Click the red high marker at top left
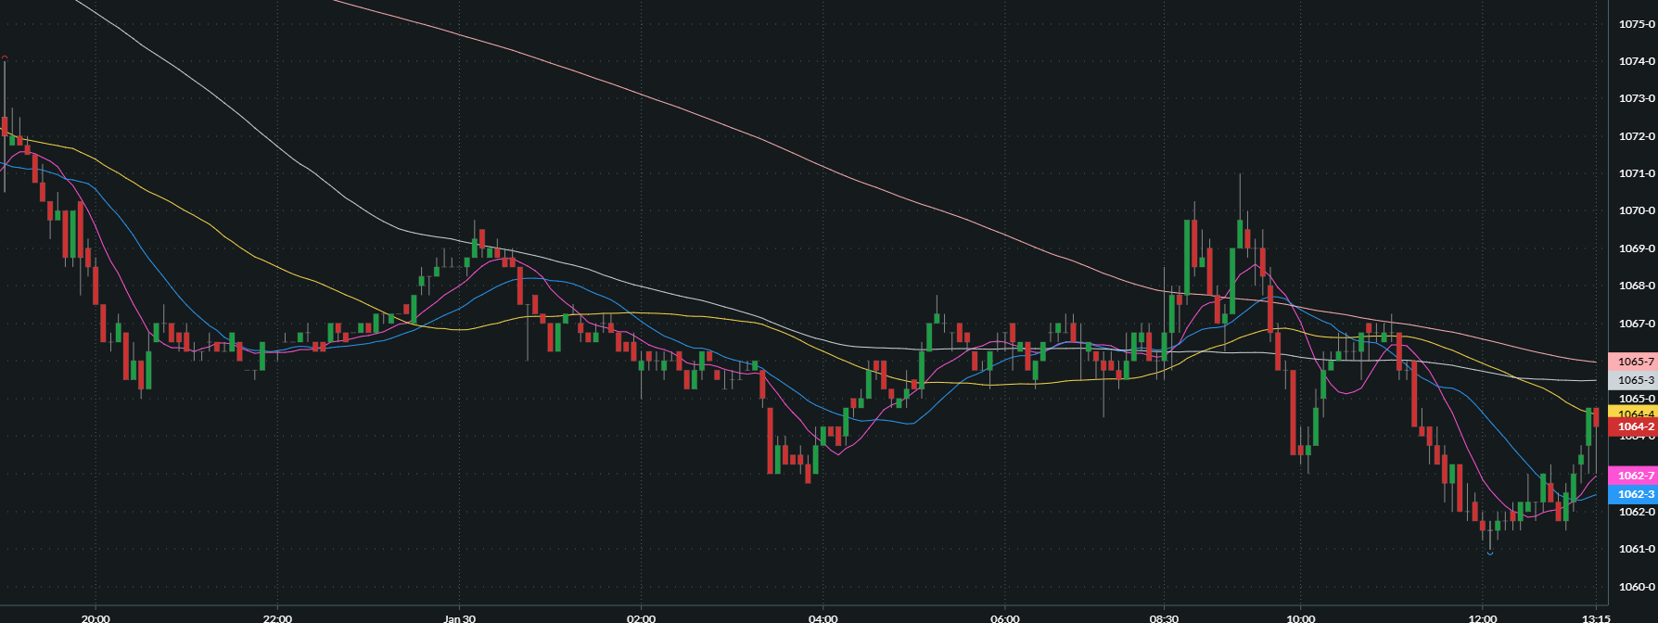This screenshot has height=623, width=1658. point(5,57)
